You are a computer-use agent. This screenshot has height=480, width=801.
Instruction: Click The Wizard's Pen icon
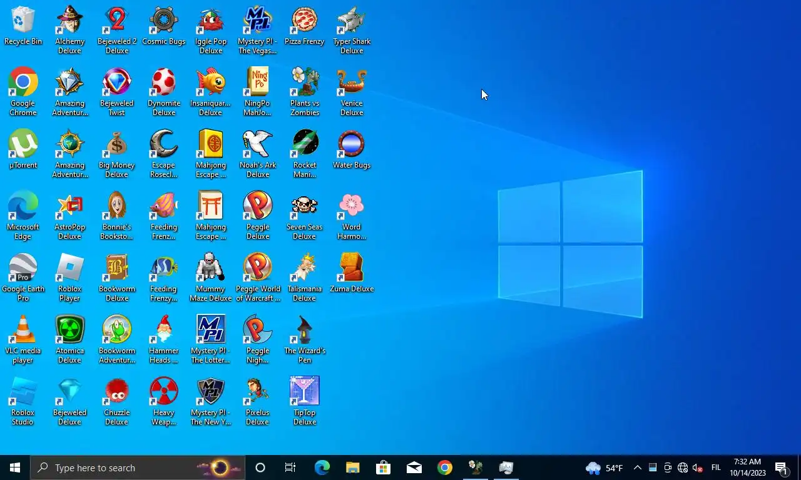(x=305, y=339)
